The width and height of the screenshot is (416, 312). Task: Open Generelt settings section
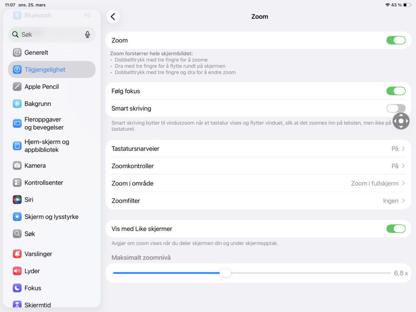click(52, 52)
